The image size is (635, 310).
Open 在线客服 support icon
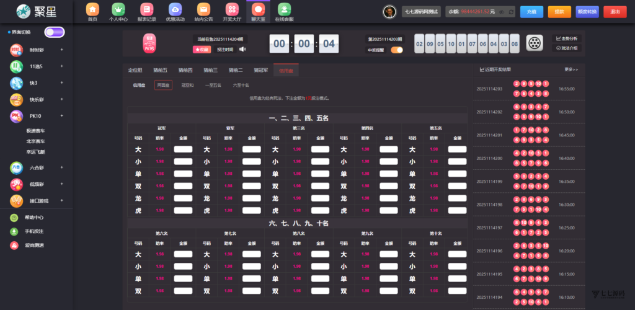283,10
